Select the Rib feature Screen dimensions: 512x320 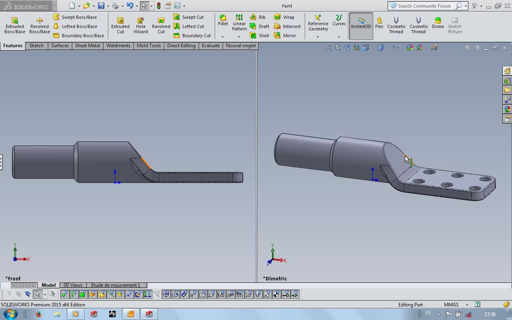click(x=258, y=17)
